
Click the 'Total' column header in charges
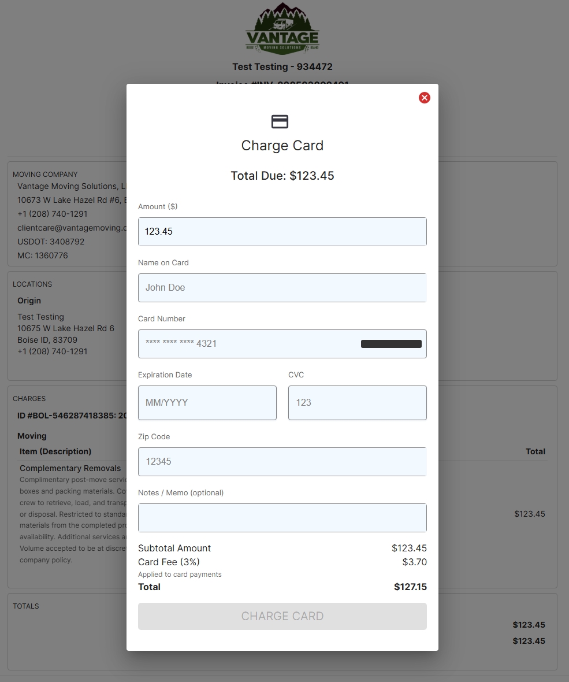pos(535,451)
